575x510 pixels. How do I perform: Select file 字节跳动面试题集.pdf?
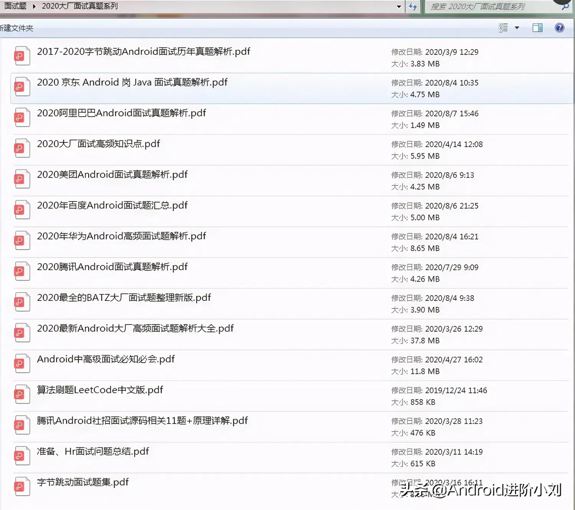[x=83, y=482]
